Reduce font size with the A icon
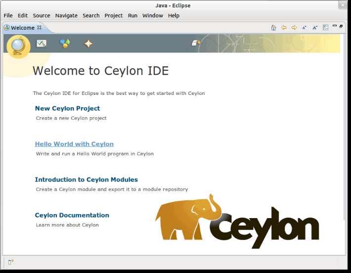This screenshot has height=273, width=351. coord(304,28)
